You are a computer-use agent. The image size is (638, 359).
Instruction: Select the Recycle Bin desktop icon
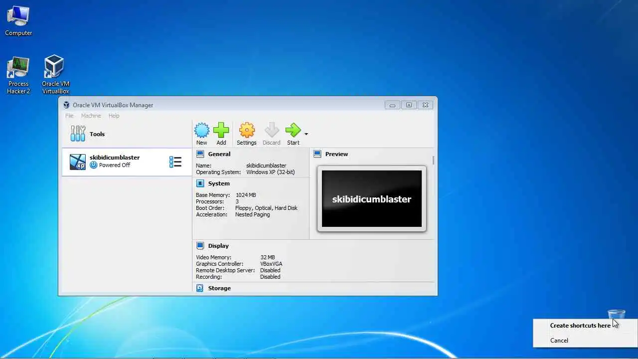(617, 315)
